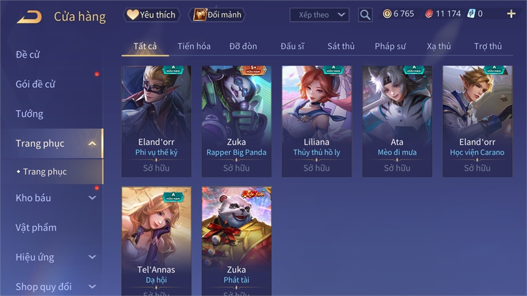The image size is (527, 296).
Task: Select the Tiến hóa tab
Action: [194, 46]
